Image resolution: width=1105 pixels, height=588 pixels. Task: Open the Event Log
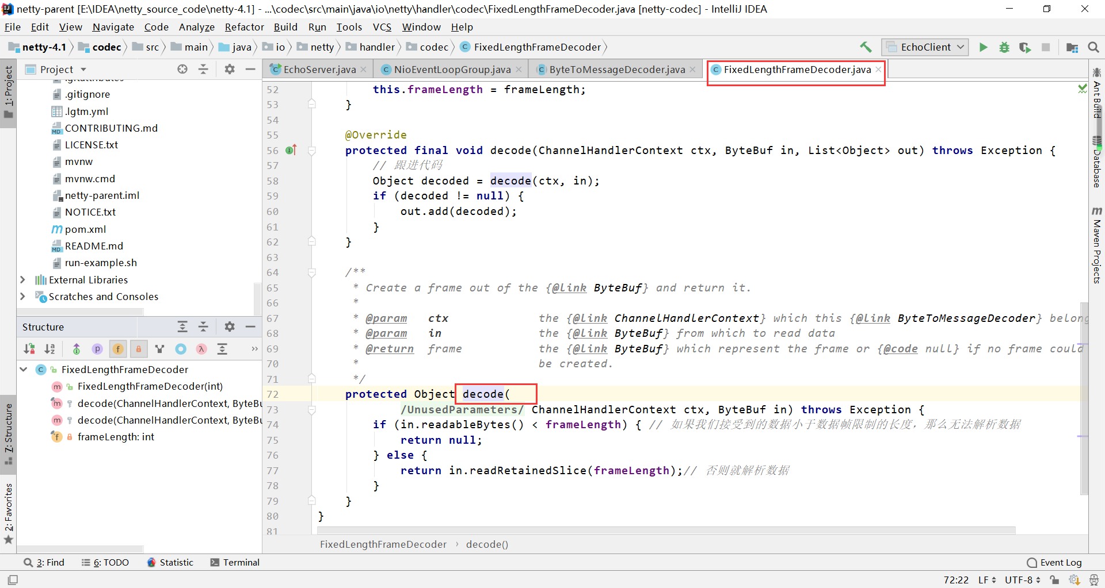[x=1054, y=563]
